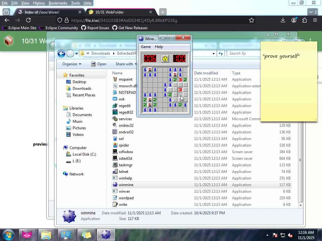Open the browser downloads icon
Viewport: 322px width, 241px height.
283,20
